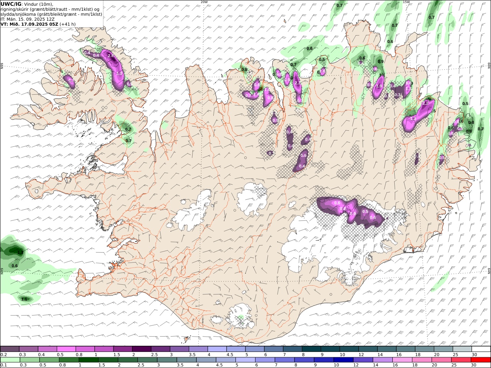The height and width of the screenshot is (368, 491).
Task: Click the '1.9' snowfall value in the northeast
Action: pos(379,87)
